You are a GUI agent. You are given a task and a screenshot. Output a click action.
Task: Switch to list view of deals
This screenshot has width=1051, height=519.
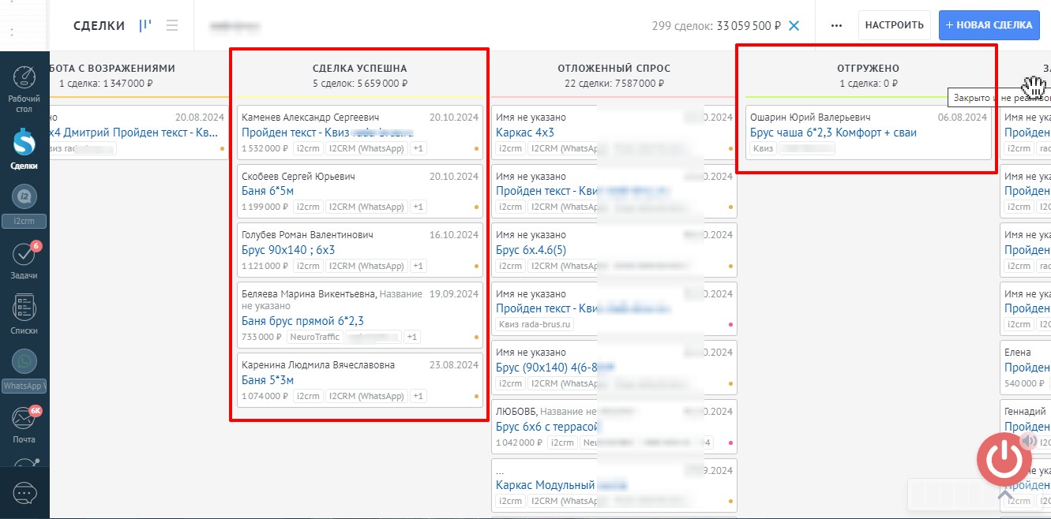pos(171,26)
